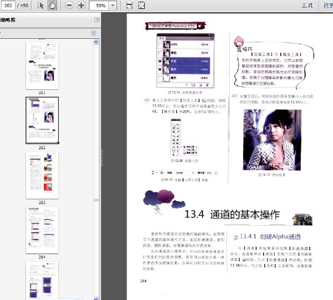The height and width of the screenshot is (300, 333).
Task: Click the heading 13.4 通道的基本操作
Action: (x=232, y=214)
